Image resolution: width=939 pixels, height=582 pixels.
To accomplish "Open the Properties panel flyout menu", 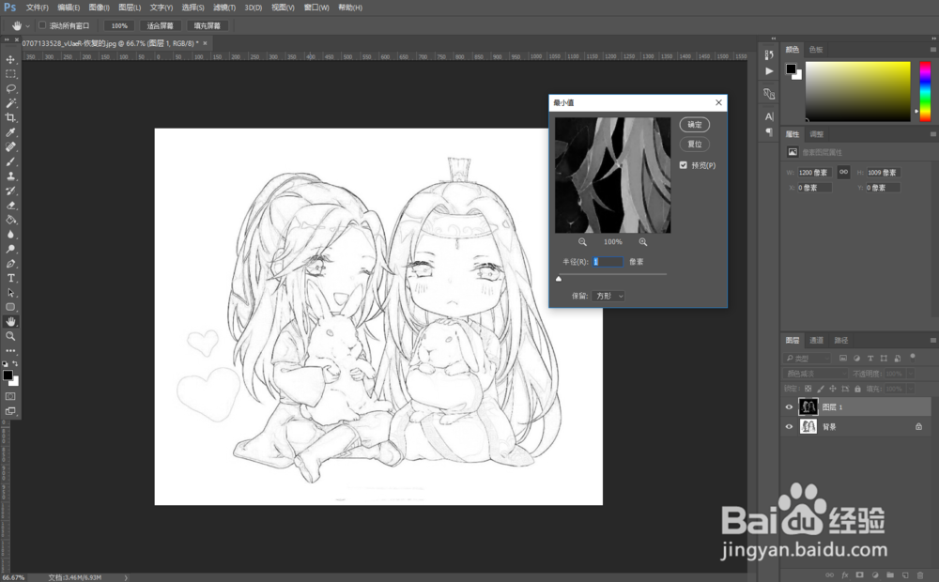I will [933, 134].
